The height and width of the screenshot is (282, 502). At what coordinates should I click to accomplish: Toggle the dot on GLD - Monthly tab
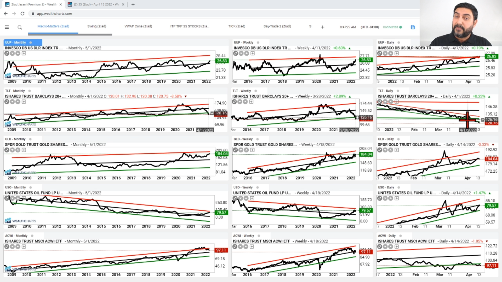(x=30, y=139)
